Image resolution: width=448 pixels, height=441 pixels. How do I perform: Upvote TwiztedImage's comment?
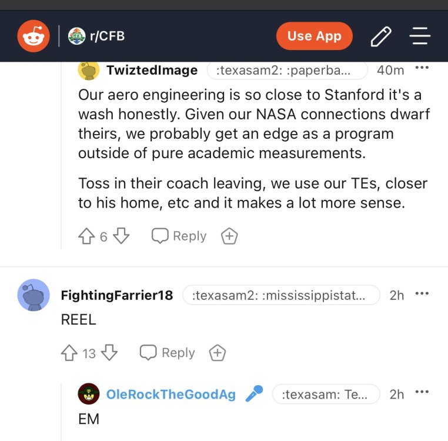pos(86,236)
